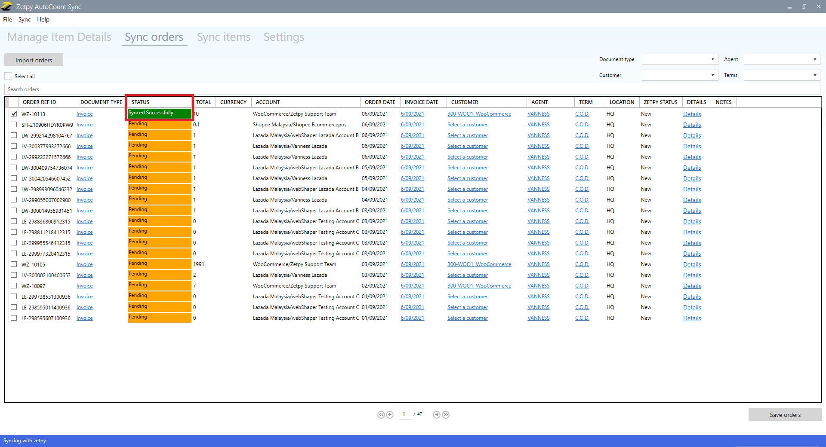Restore down the application window

pyautogui.click(x=804, y=6)
